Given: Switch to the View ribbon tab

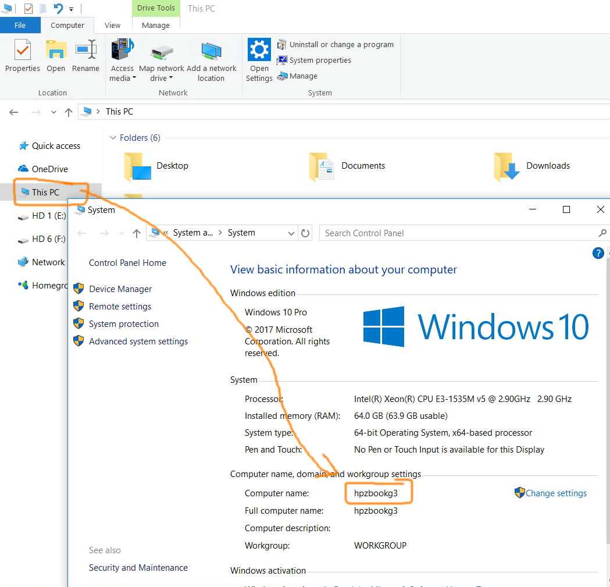Looking at the screenshot, I should (112, 25).
